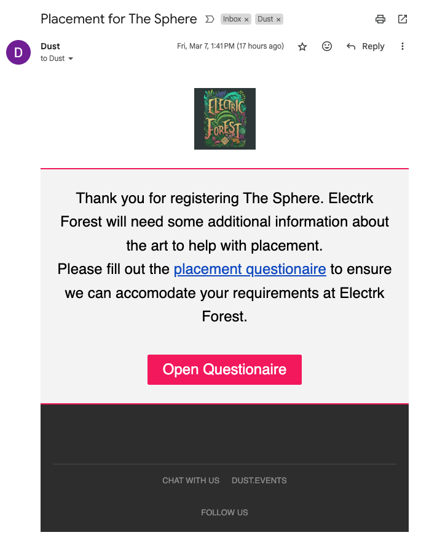Image resolution: width=421 pixels, height=543 pixels.
Task: Open DUST.EVENTS from the footer
Action: click(x=259, y=480)
